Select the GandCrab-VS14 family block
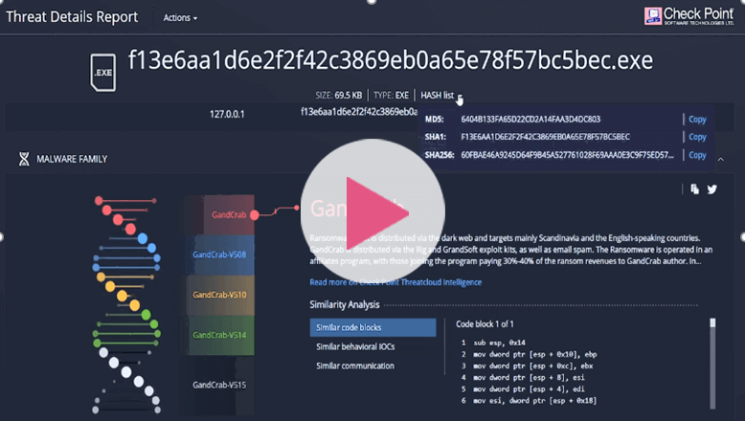745x421 pixels. [219, 335]
